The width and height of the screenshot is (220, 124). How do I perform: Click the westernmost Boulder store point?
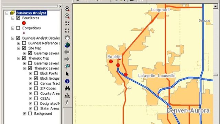pos(111,61)
